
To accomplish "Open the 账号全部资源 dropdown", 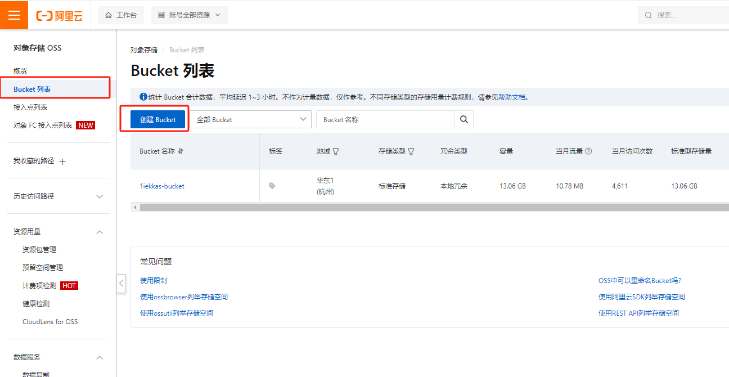I will pyautogui.click(x=189, y=15).
